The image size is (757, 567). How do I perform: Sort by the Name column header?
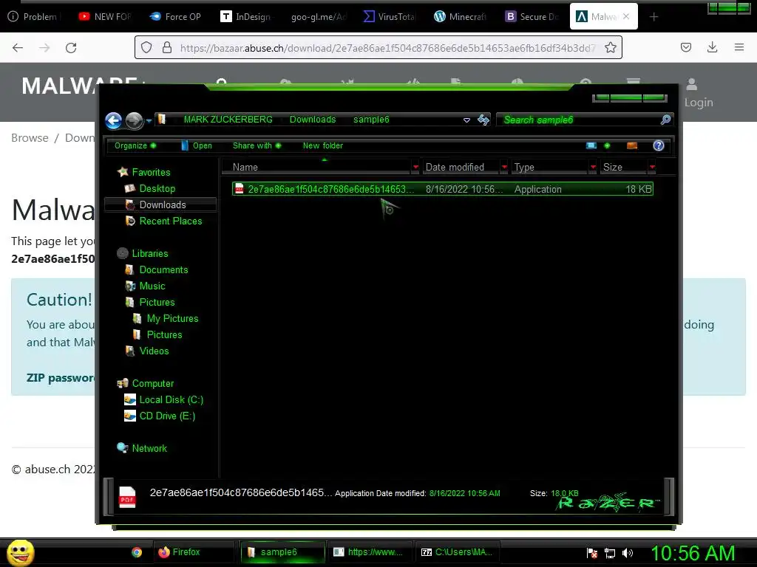[x=316, y=167]
